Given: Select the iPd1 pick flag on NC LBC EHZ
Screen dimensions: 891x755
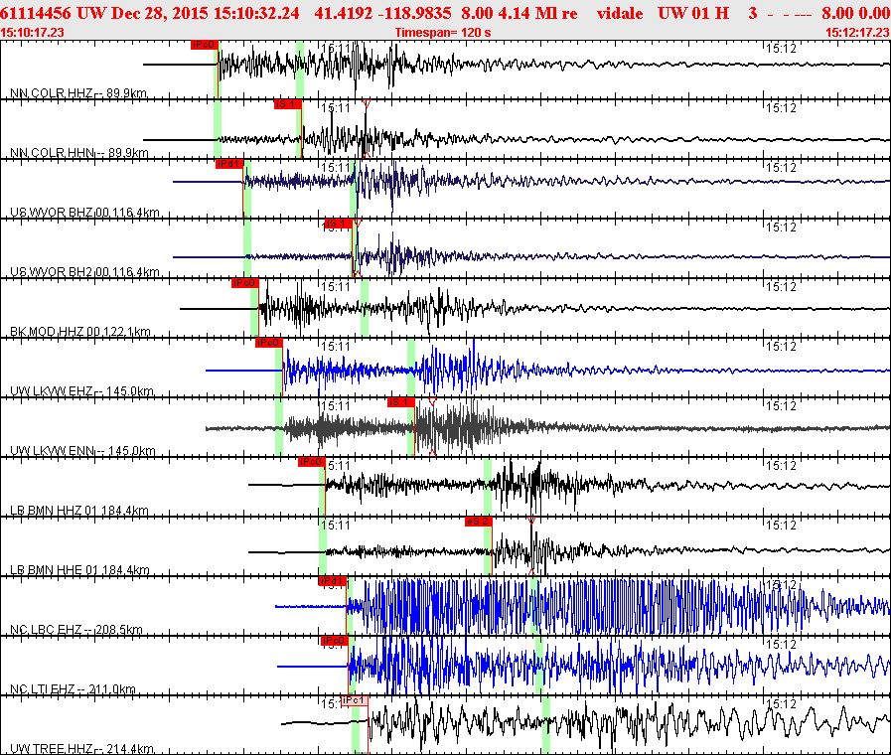Looking at the screenshot, I should [x=333, y=582].
